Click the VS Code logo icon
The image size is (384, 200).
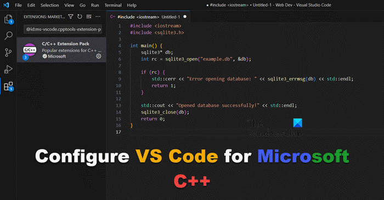coord(7,5)
